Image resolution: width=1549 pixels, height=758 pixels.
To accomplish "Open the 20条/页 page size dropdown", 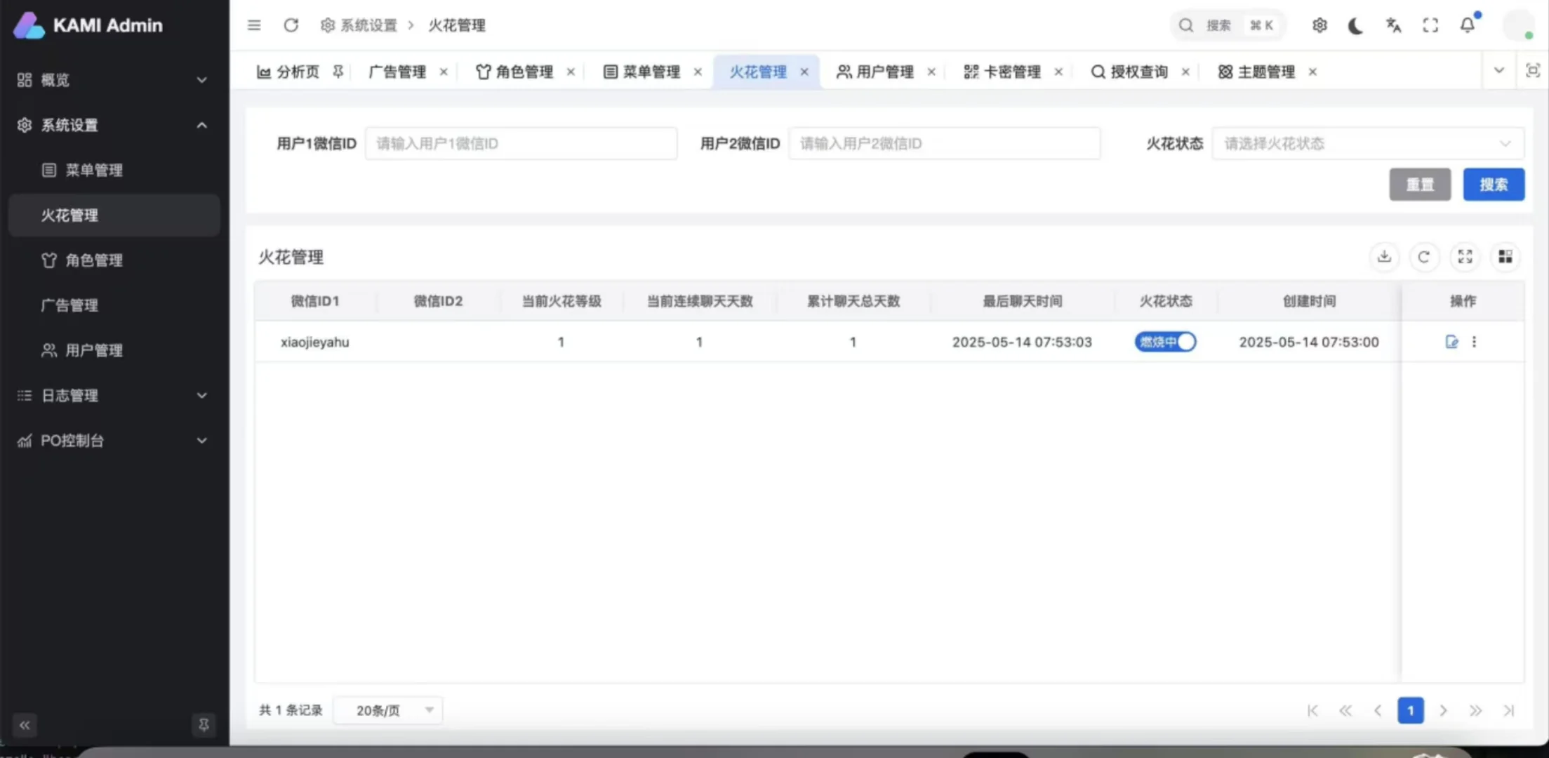I will [x=387, y=710].
